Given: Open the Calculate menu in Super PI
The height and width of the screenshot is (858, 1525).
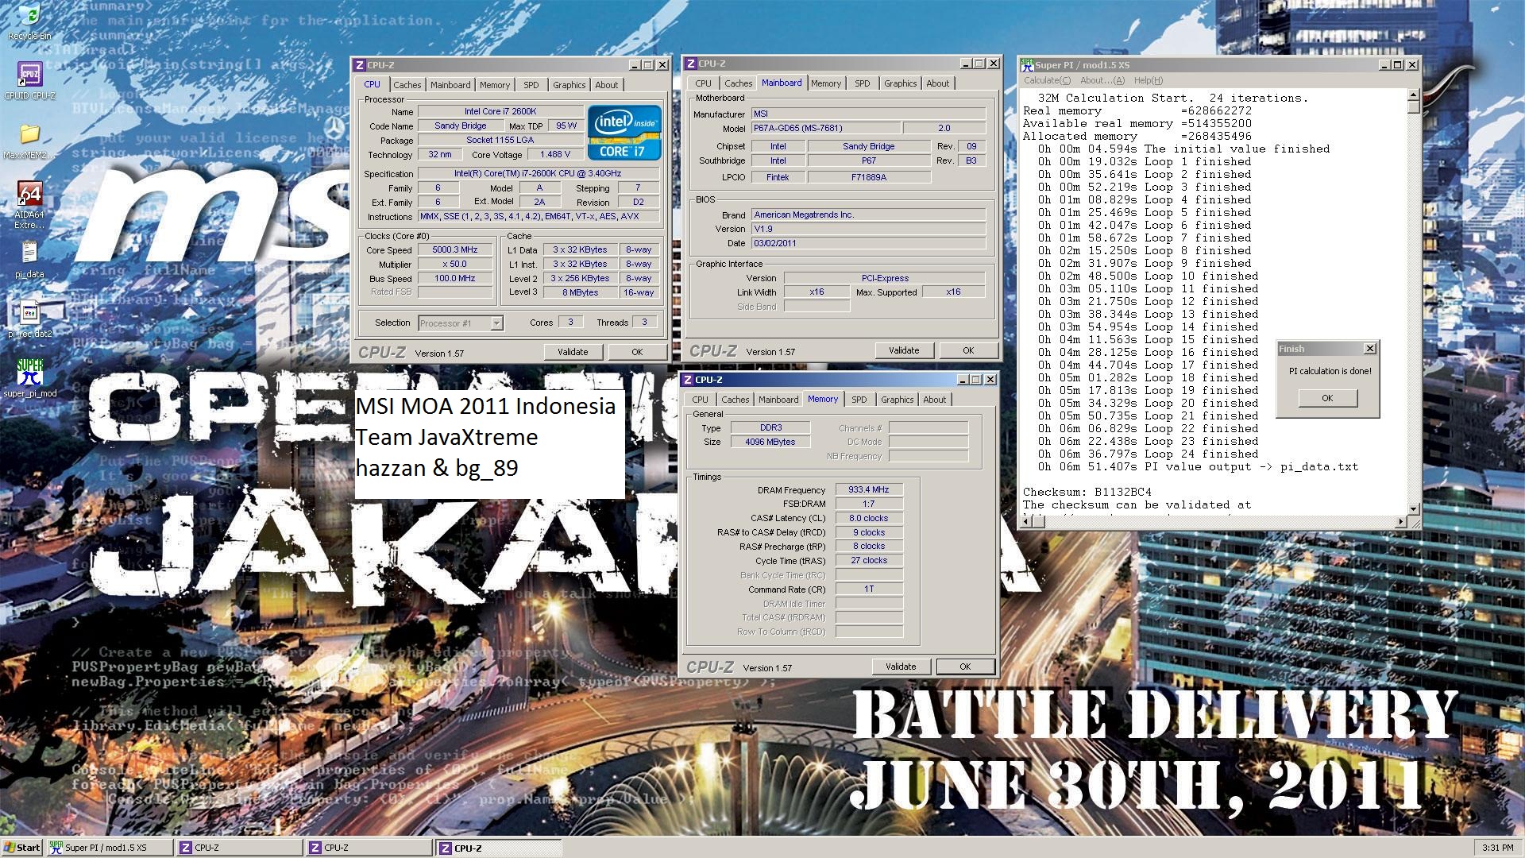Looking at the screenshot, I should tap(1047, 80).
